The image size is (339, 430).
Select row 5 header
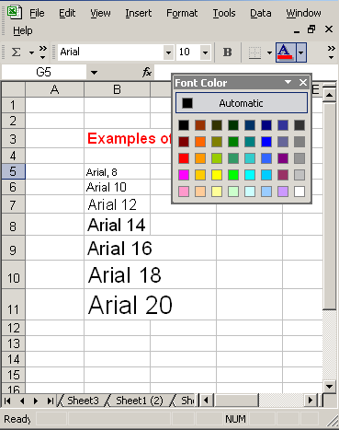click(13, 171)
